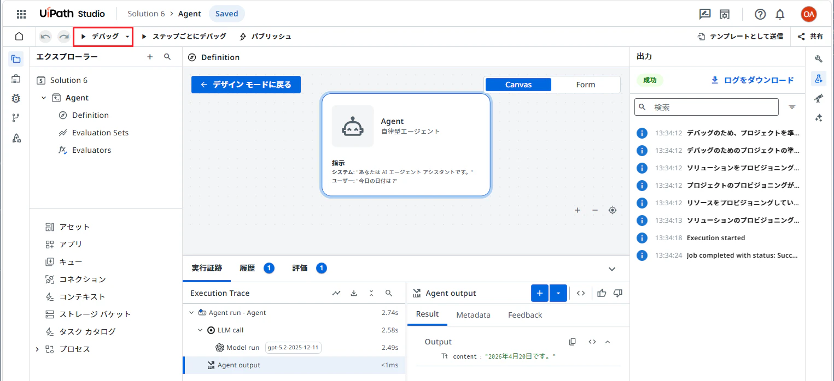Start ステップごとにデバッグ
The image size is (834, 381).
[183, 37]
